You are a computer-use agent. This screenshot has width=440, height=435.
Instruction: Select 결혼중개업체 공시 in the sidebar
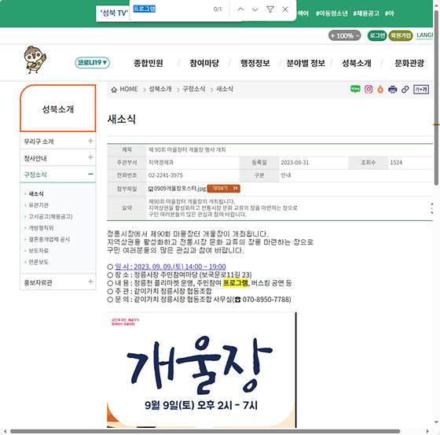coord(49,239)
